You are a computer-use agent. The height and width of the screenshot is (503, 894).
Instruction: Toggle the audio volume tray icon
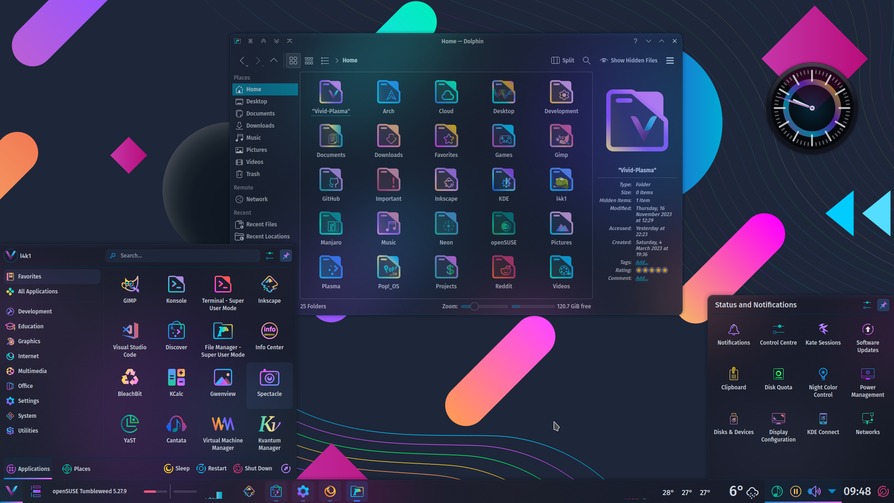pyautogui.click(x=814, y=491)
